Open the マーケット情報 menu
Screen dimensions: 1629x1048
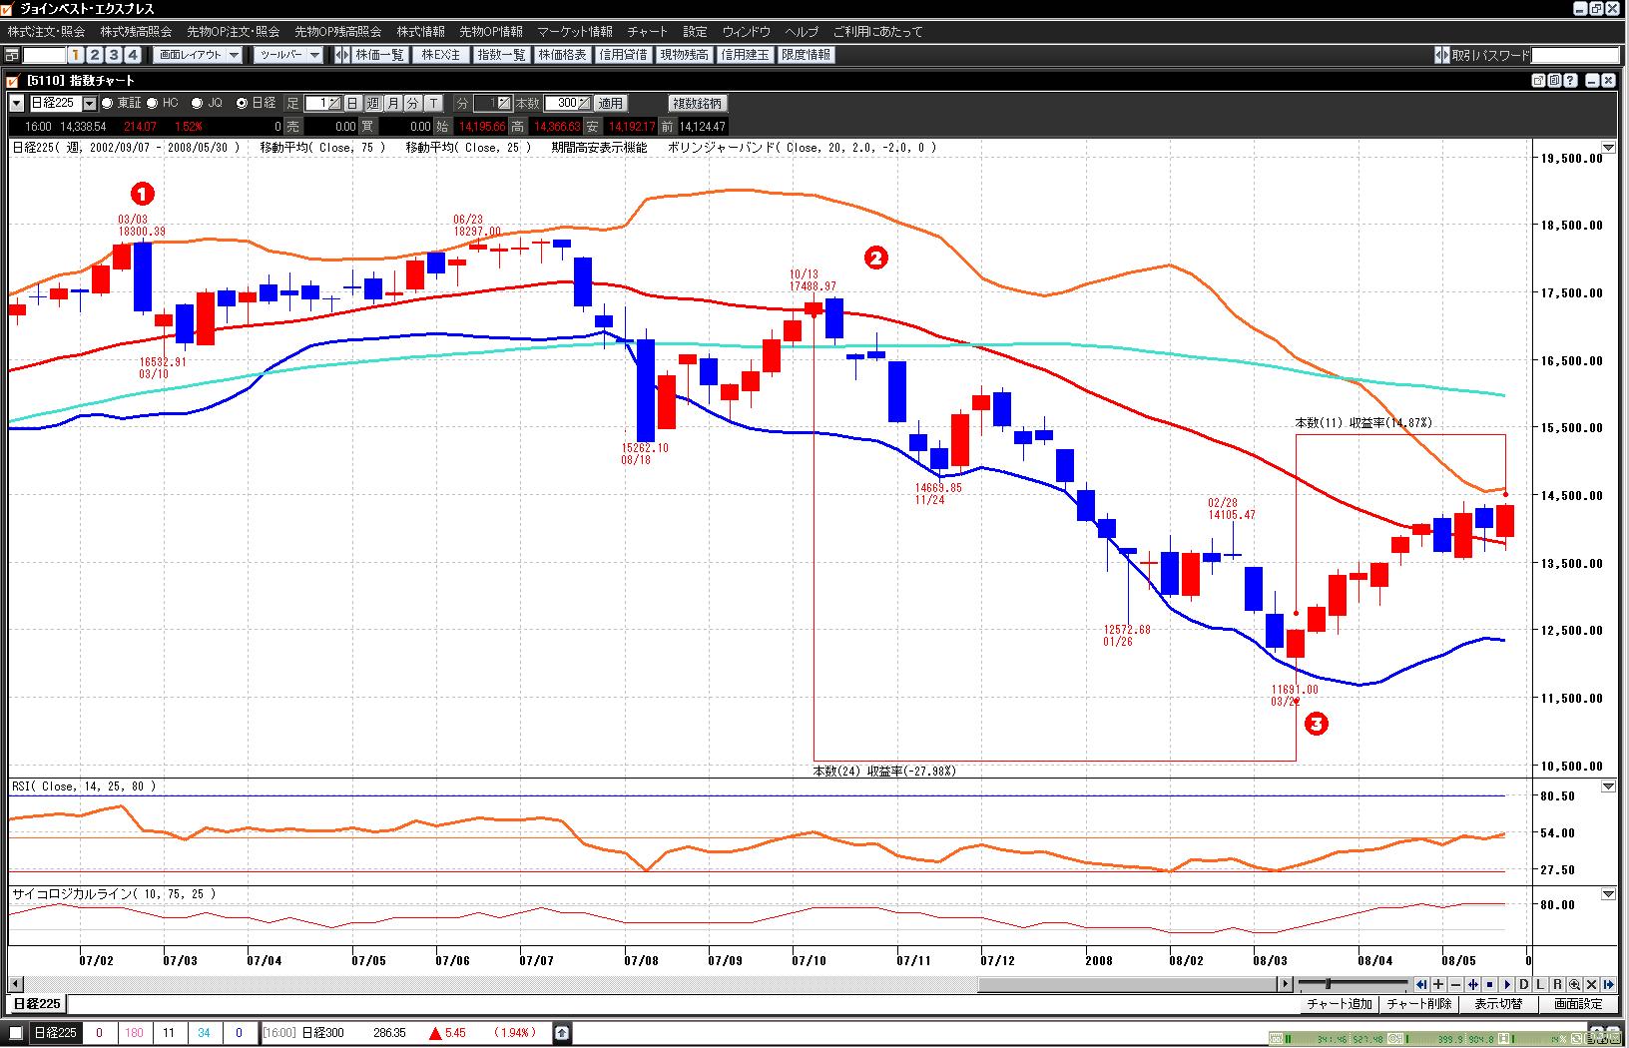coord(575,32)
